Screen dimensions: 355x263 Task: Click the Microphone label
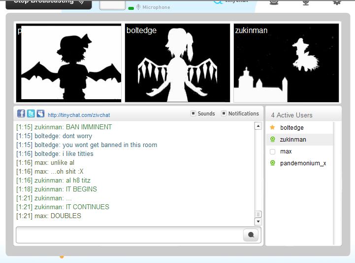[156, 7]
